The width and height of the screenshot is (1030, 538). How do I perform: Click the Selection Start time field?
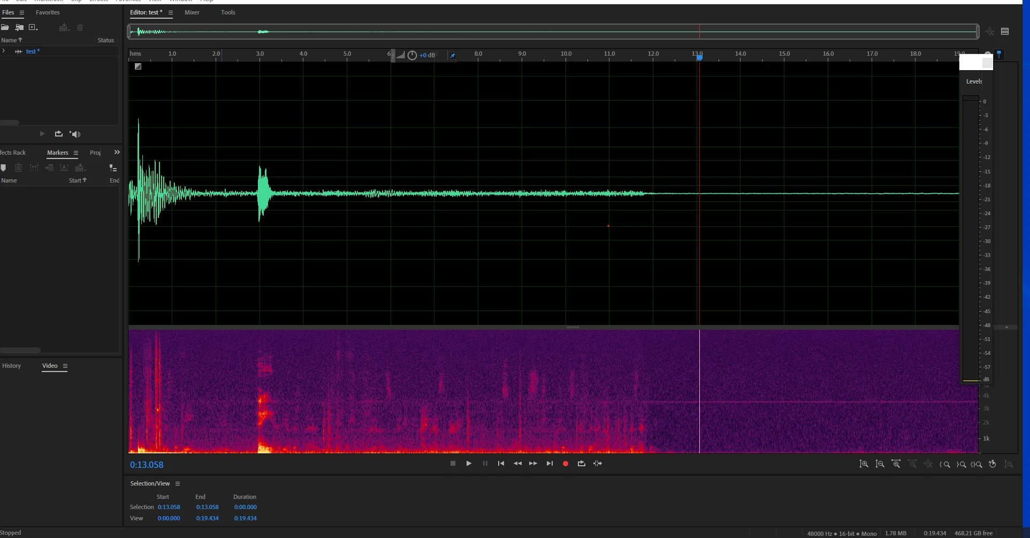(169, 507)
